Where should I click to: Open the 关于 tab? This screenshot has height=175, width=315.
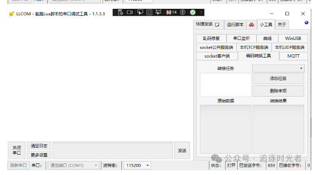coord(282,25)
